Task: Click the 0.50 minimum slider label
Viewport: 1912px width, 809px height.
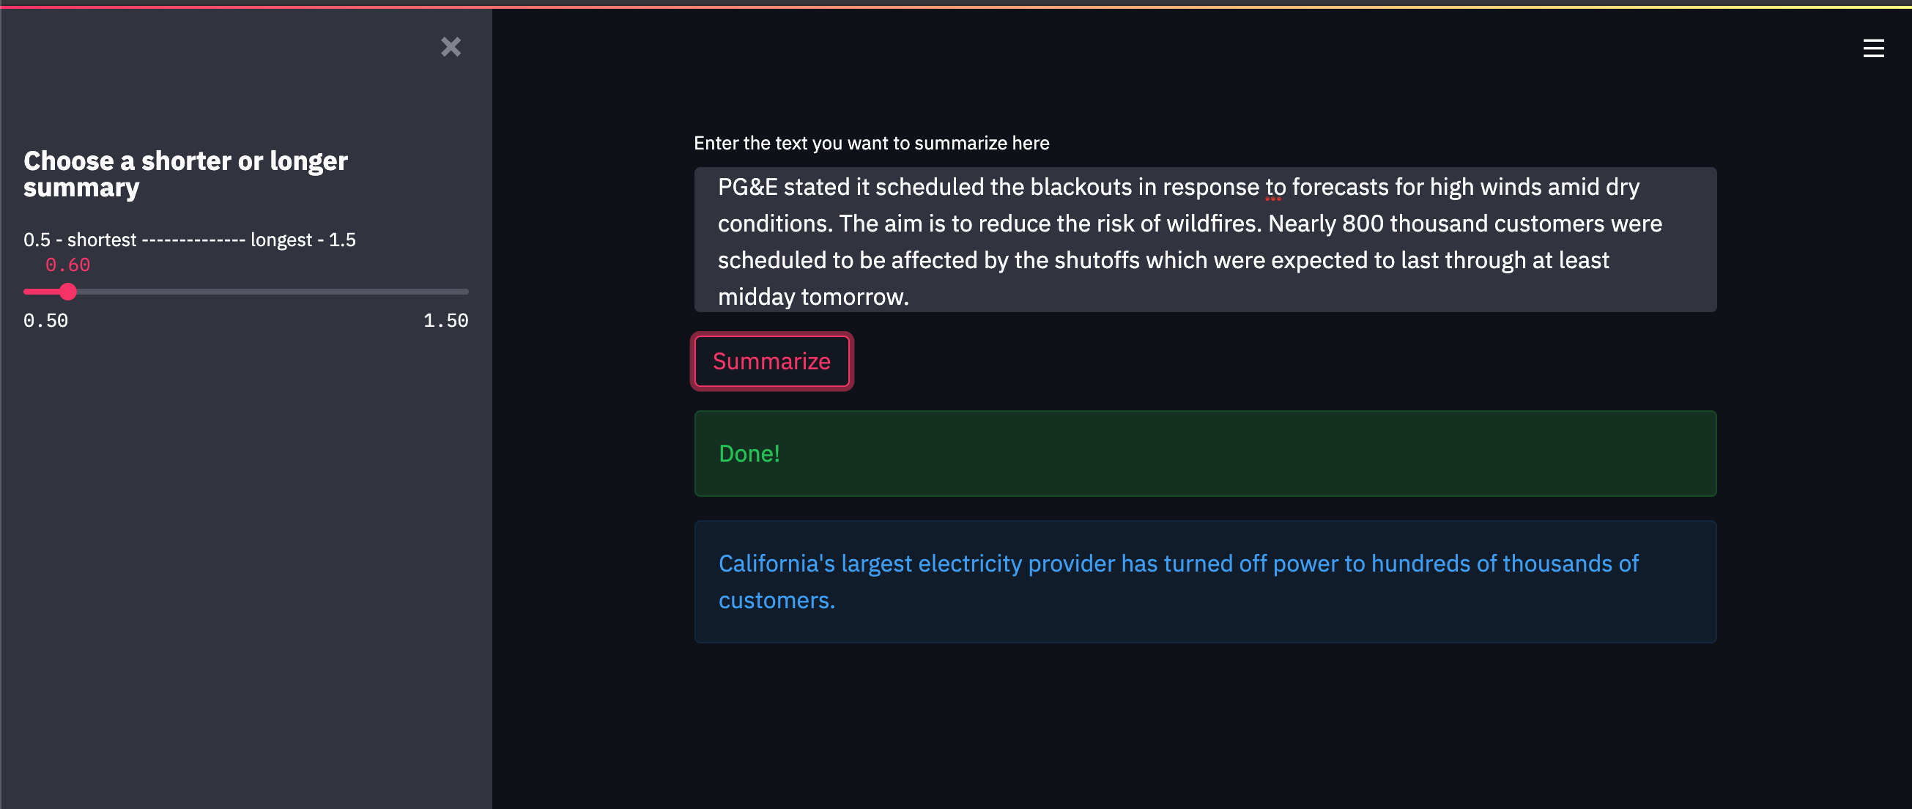Action: (46, 321)
